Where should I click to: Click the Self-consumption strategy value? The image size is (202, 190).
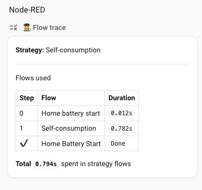tap(73, 50)
